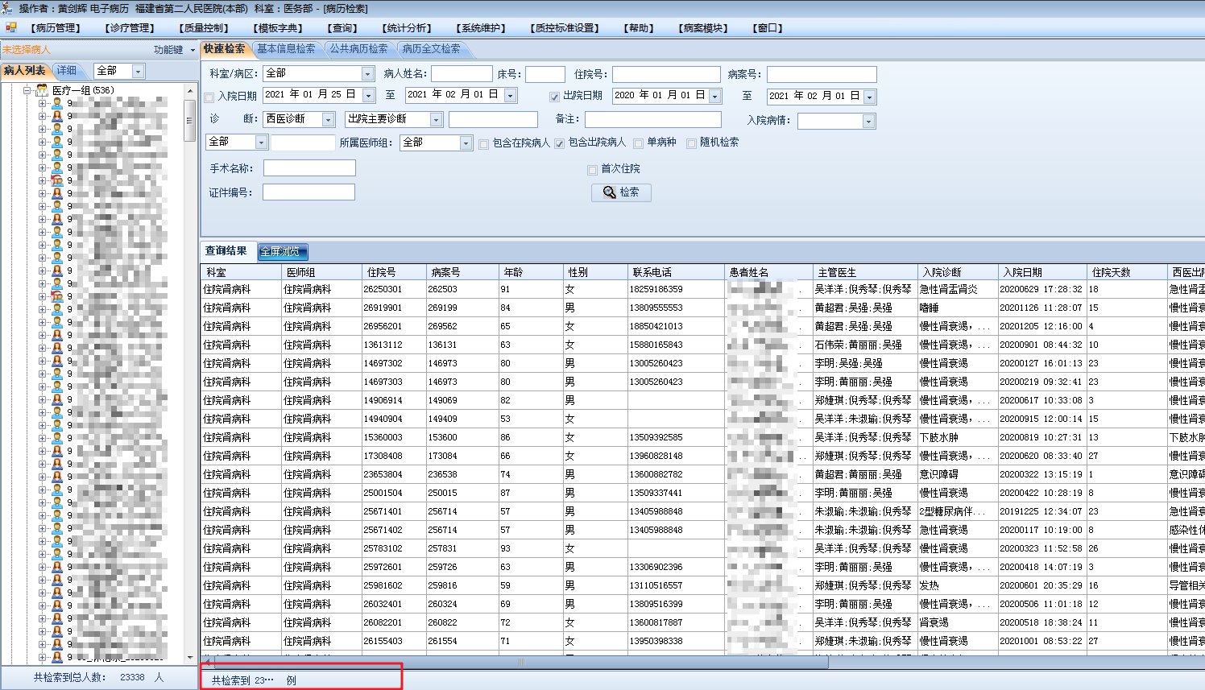Screen dimensions: 1205x690
Task: Uncheck the 出院日期 checkbox
Action: tap(554, 97)
